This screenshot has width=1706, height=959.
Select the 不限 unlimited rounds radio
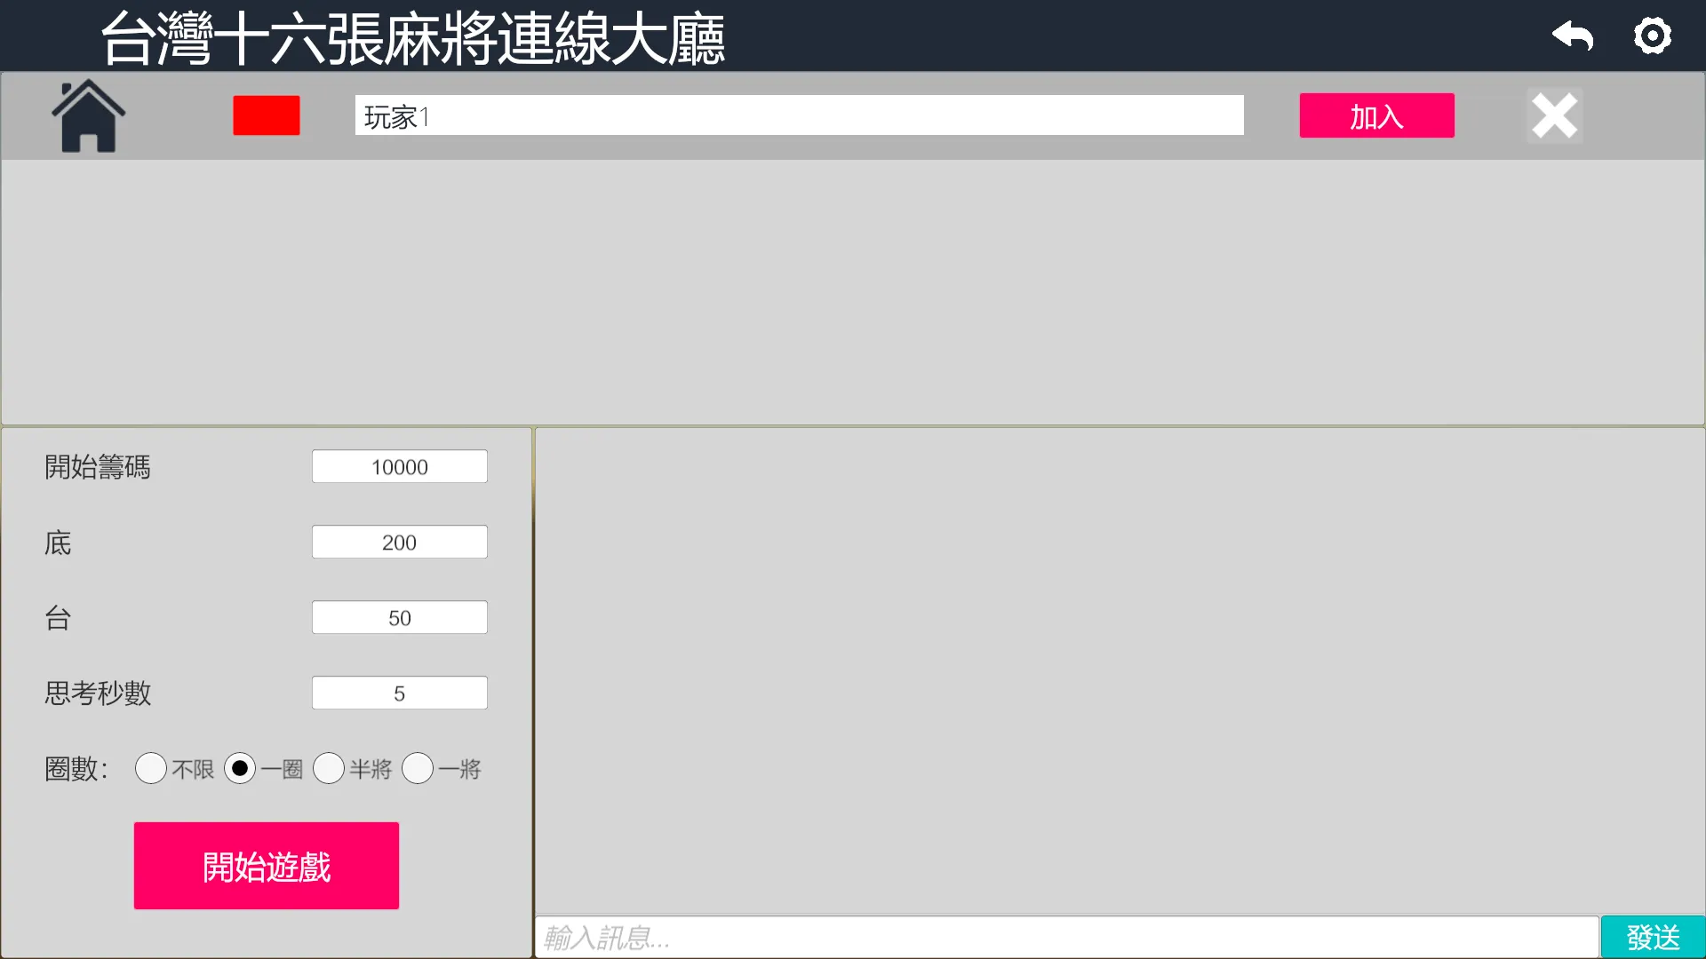(x=150, y=768)
